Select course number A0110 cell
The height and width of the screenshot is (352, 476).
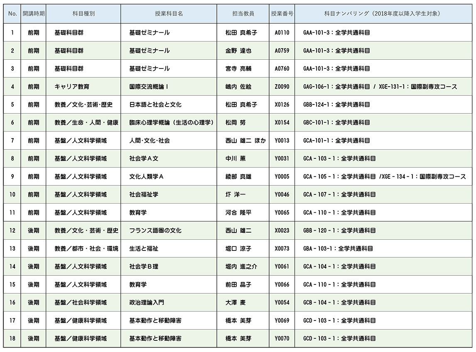pos(282,33)
